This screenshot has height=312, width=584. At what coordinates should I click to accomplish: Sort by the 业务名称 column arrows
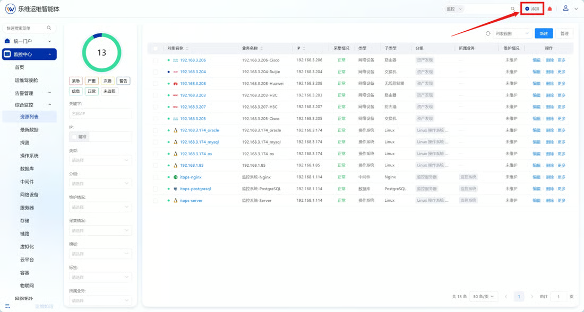[x=261, y=48]
